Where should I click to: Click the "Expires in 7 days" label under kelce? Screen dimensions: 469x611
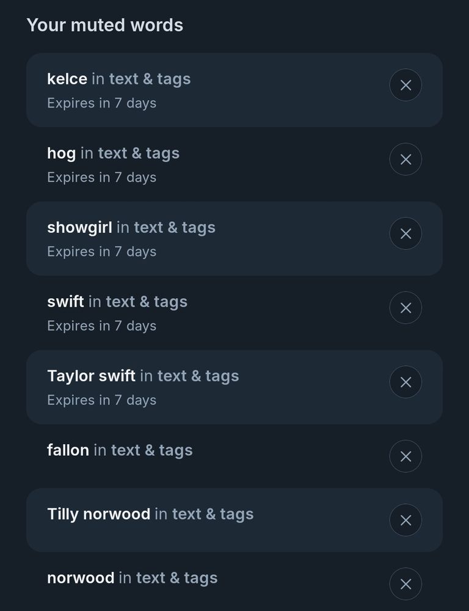coord(101,103)
